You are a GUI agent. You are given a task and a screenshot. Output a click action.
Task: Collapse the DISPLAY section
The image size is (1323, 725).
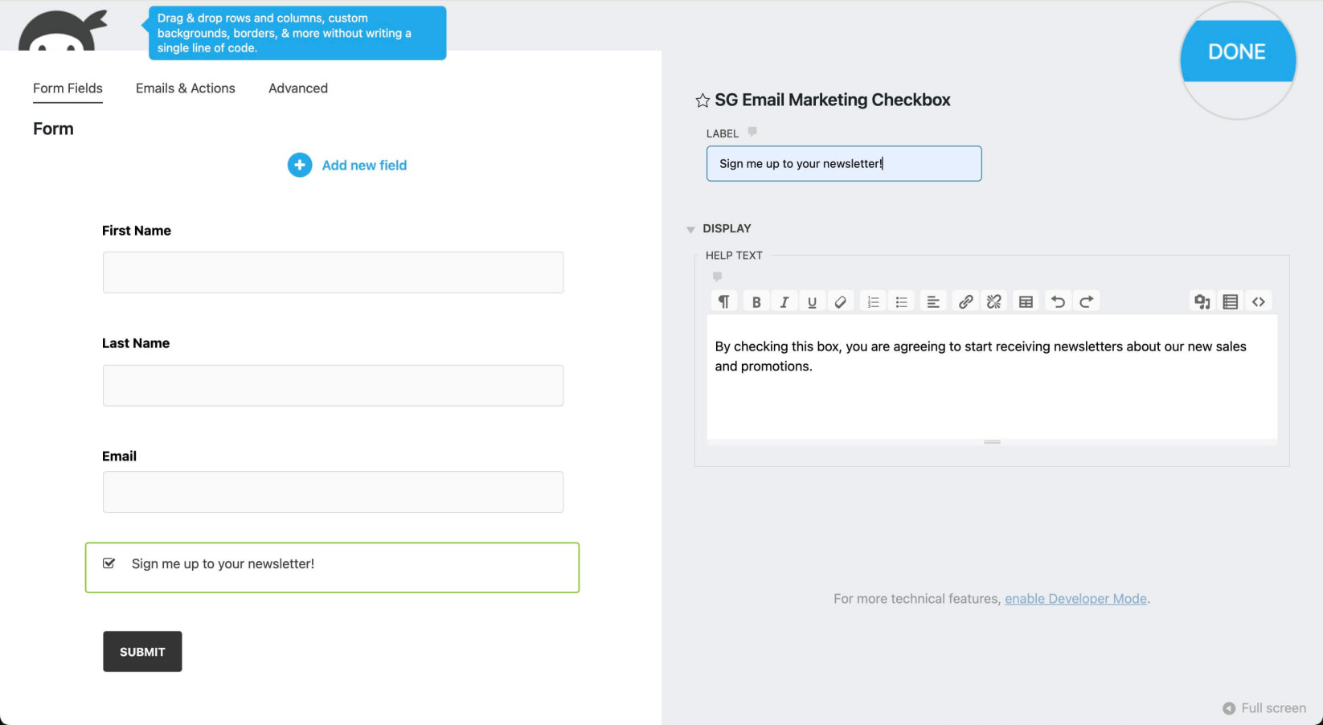click(x=690, y=229)
